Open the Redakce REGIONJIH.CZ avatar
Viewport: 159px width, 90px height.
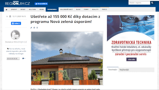click(15, 35)
